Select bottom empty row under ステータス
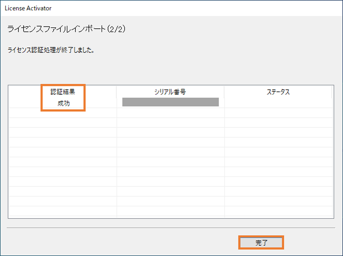Viewport: 343px width, 256px height. (x=278, y=211)
